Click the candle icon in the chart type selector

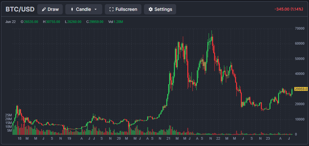click(72, 9)
